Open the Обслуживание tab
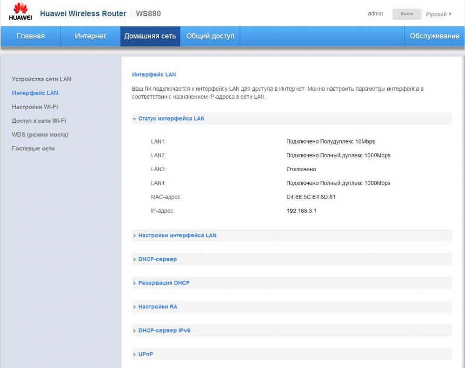The height and width of the screenshot is (368, 465). pos(434,36)
